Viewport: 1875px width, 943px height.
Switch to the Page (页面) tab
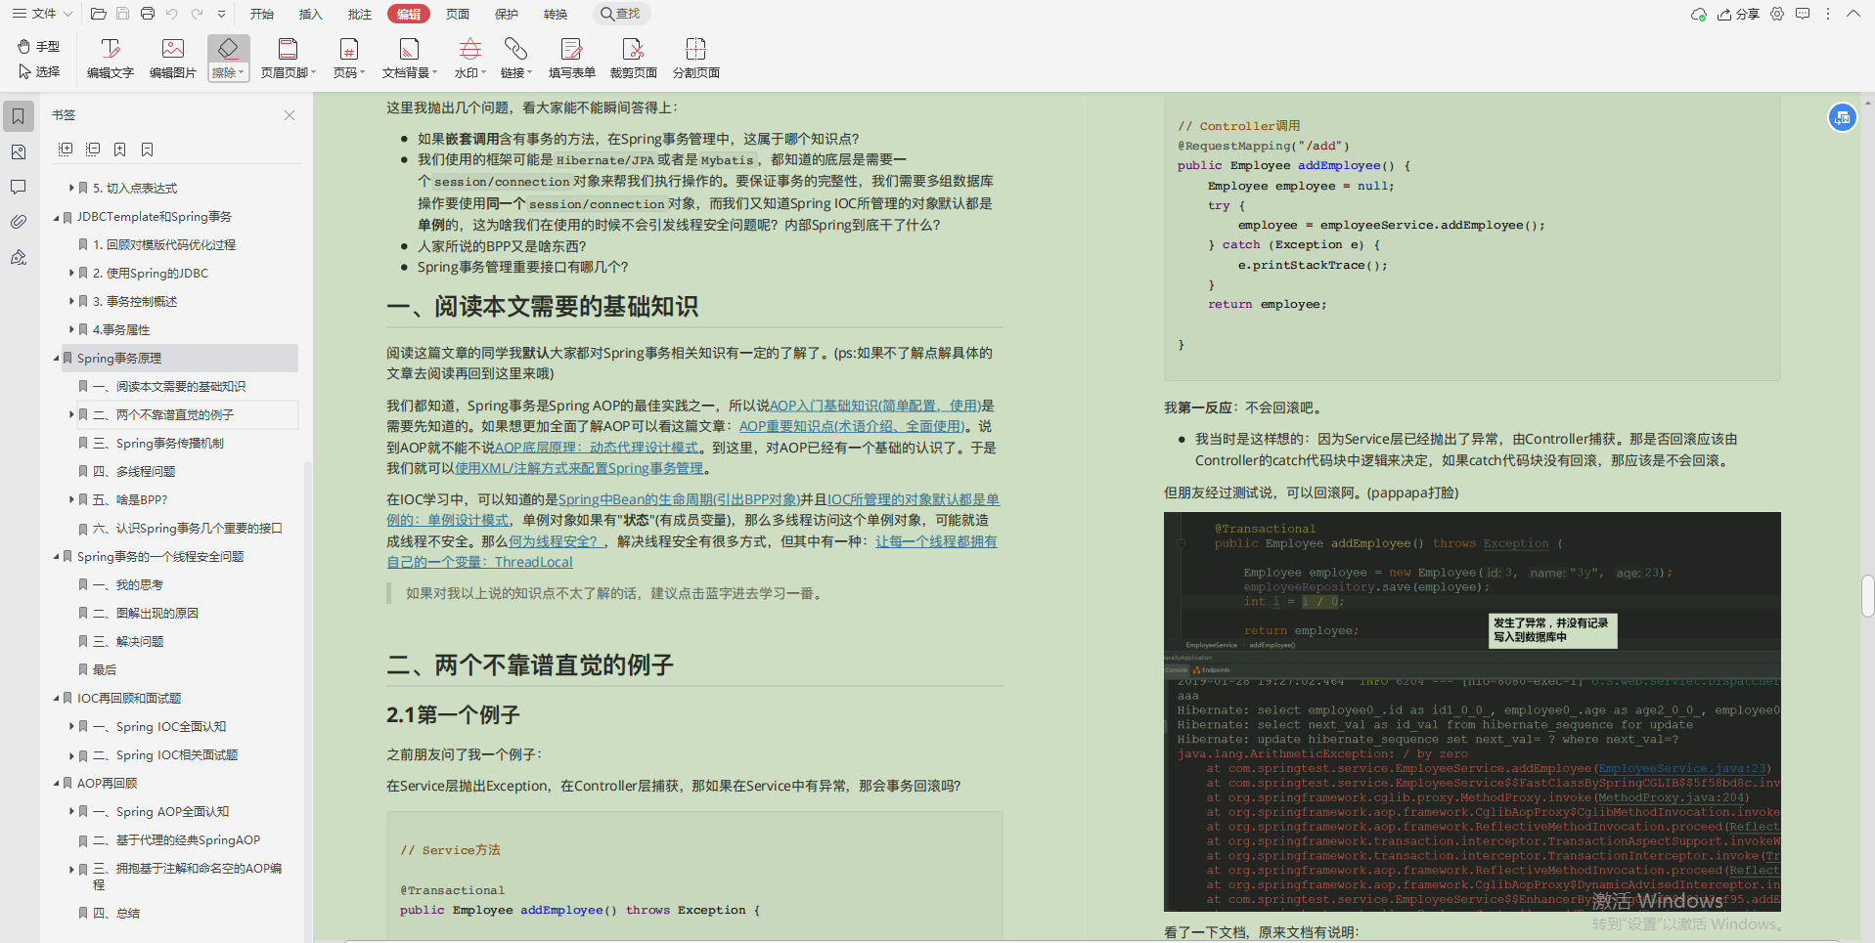tap(458, 14)
